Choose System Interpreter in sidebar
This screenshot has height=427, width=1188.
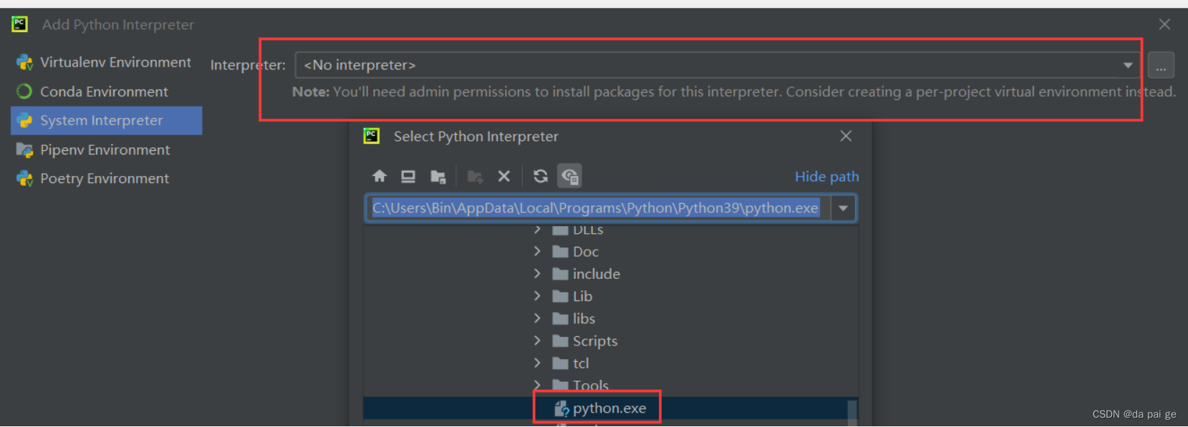106,120
